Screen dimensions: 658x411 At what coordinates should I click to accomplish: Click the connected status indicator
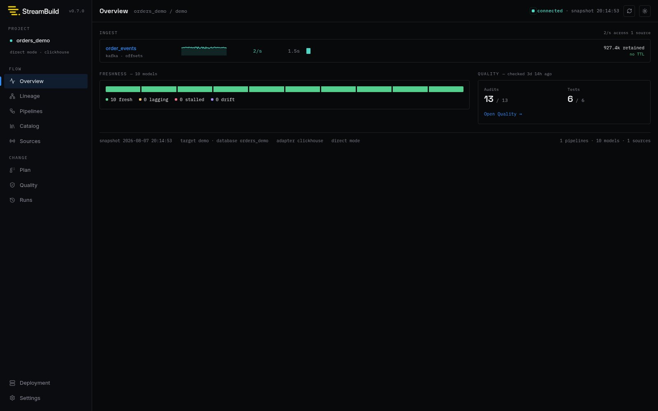pos(547,11)
